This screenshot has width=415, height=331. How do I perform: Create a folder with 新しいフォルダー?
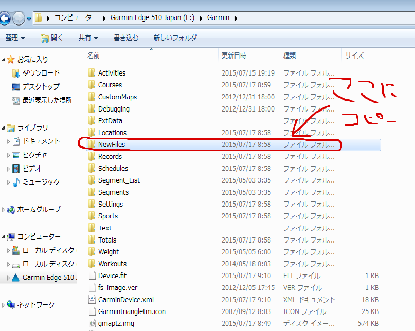pos(178,38)
